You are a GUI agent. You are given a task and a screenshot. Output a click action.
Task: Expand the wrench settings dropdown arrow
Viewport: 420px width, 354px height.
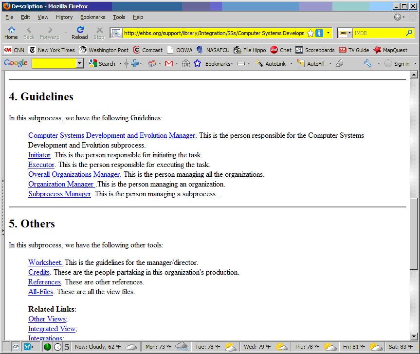pyautogui.click(x=379, y=63)
